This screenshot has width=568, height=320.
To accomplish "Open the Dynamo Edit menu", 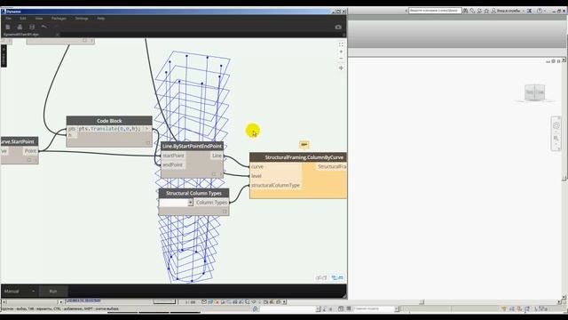I will (23, 18).
